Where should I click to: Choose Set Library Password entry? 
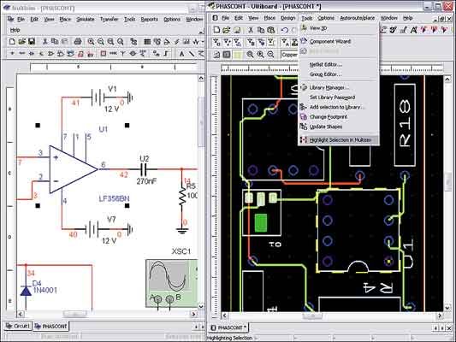[x=339, y=97]
